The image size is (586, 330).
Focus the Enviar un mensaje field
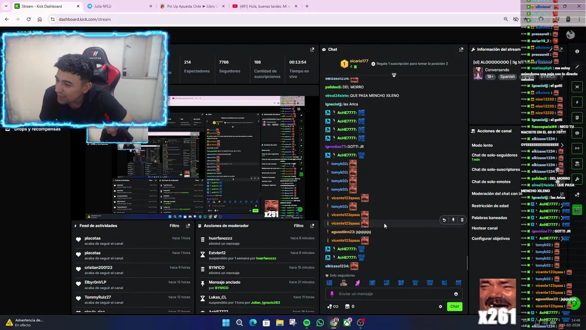pyautogui.click(x=394, y=294)
